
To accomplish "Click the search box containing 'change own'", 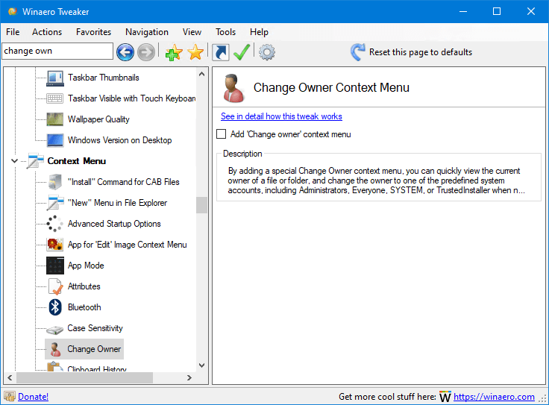I will [x=57, y=51].
